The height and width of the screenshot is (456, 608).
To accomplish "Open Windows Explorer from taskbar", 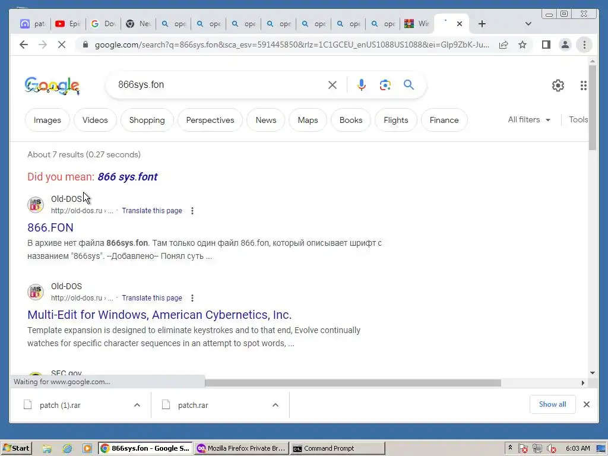I will [47, 448].
